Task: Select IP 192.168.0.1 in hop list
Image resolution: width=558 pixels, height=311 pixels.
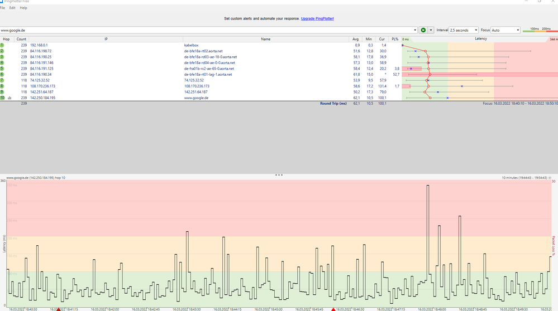Action: tap(39, 45)
